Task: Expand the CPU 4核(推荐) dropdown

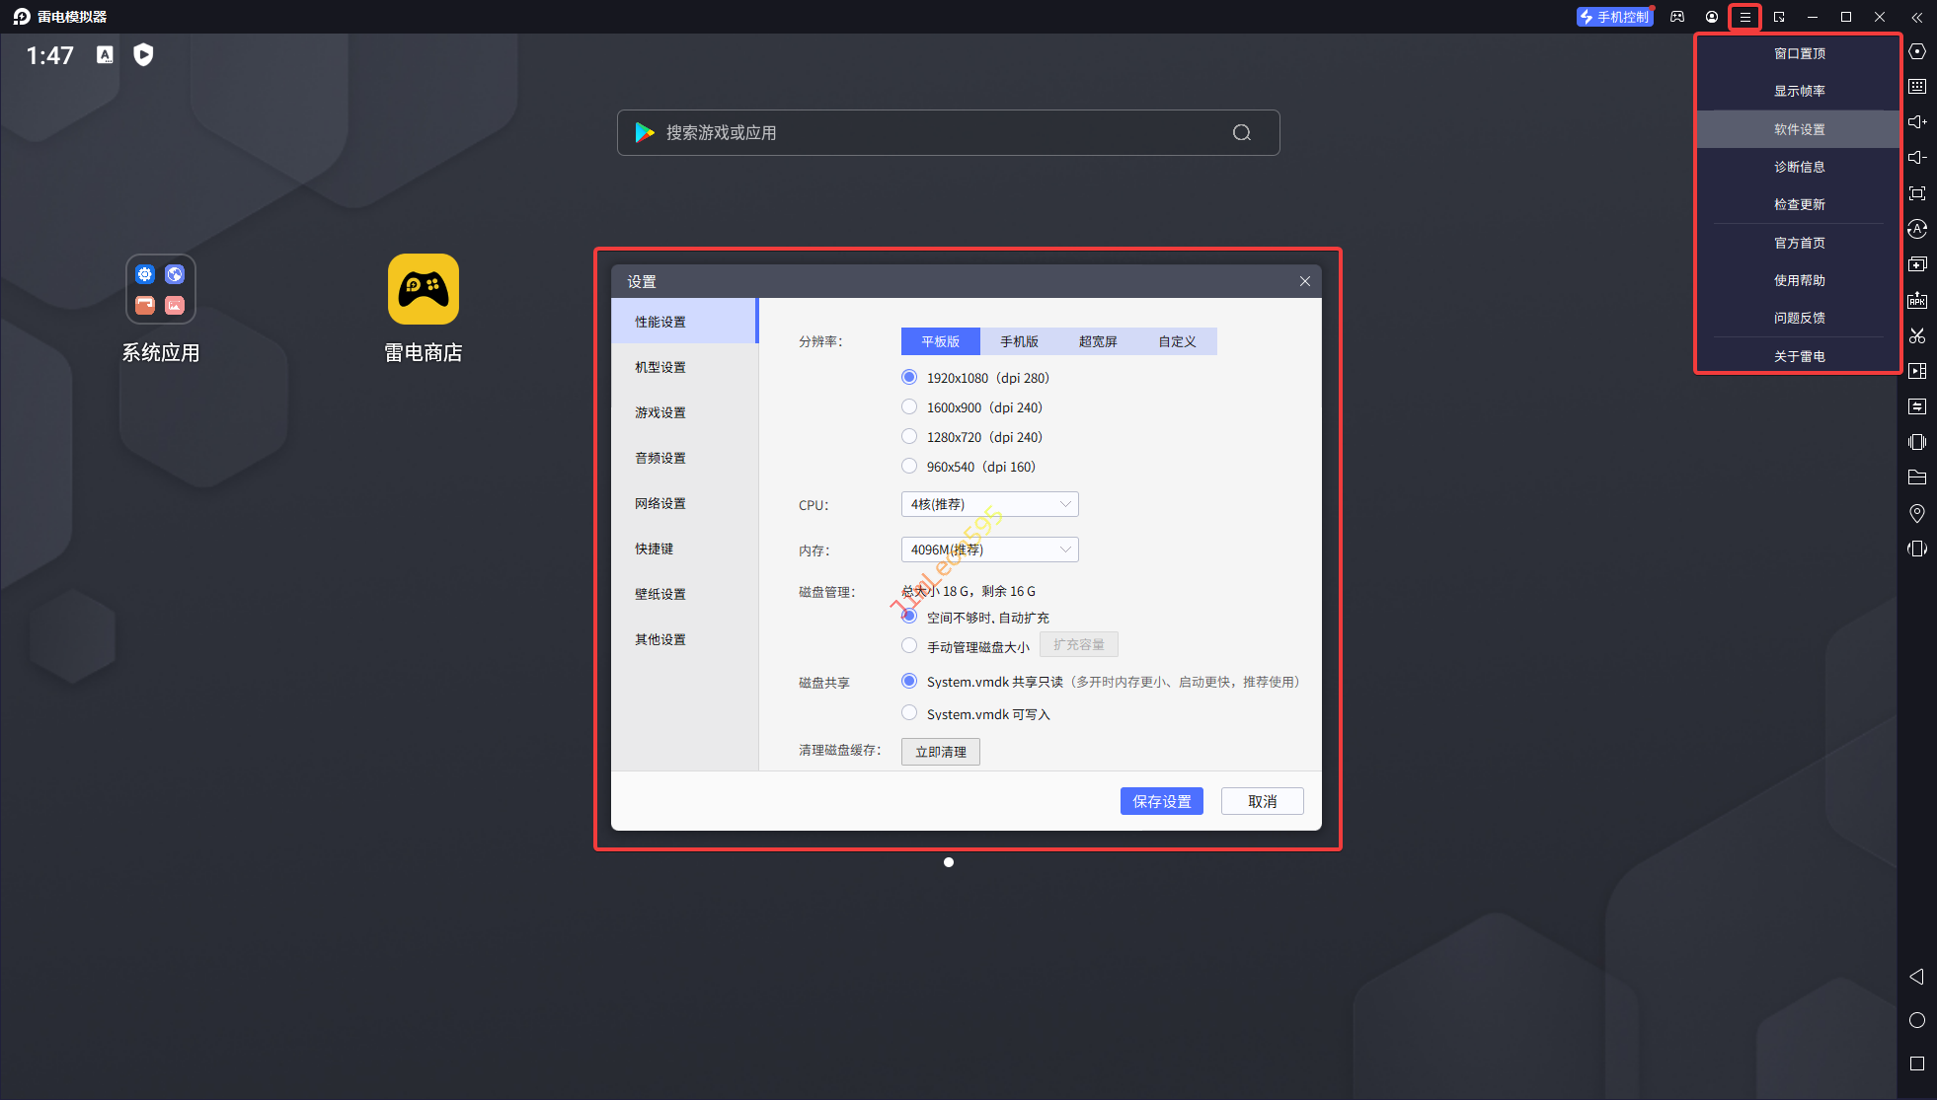Action: (x=989, y=504)
